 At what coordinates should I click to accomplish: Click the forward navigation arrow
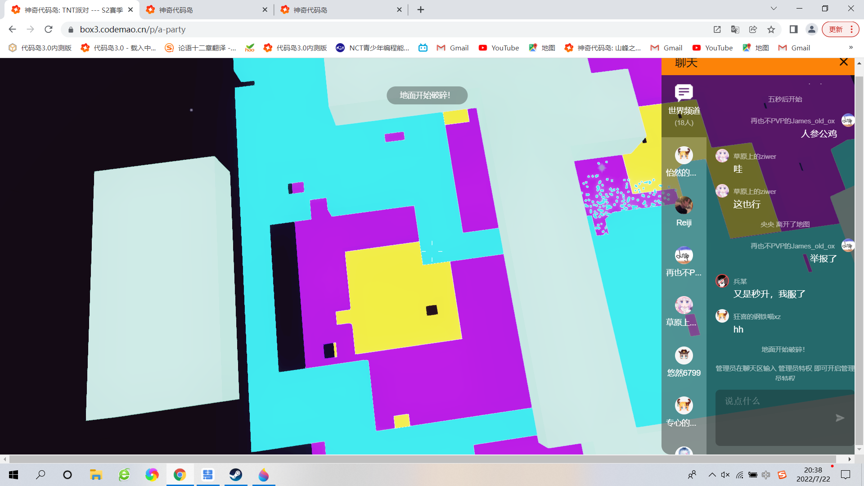pos(30,29)
